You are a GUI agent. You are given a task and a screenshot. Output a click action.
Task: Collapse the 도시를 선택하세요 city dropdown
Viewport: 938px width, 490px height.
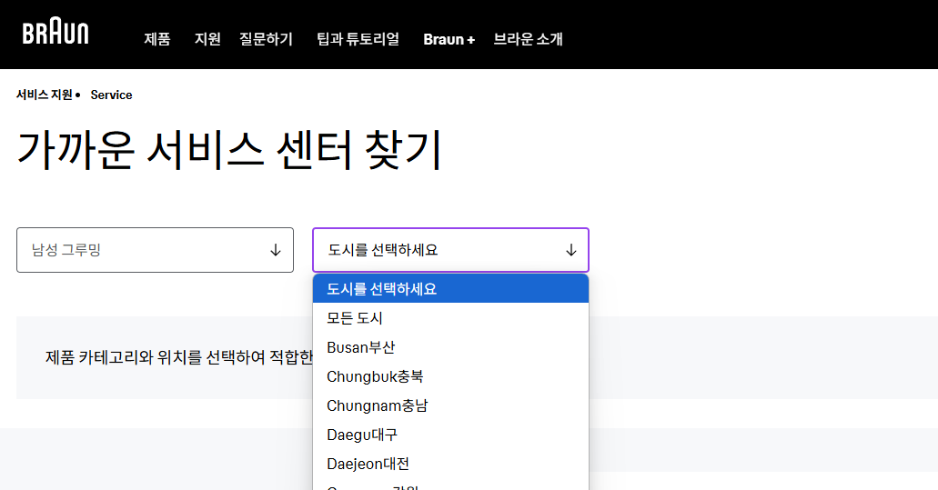(x=450, y=250)
